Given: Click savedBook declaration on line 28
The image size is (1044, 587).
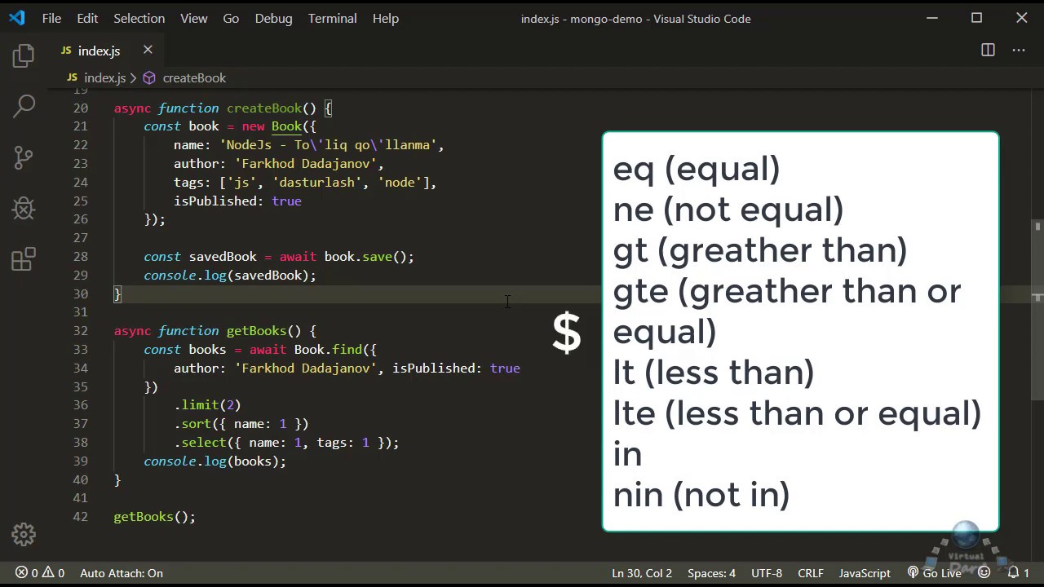Looking at the screenshot, I should coord(223,257).
